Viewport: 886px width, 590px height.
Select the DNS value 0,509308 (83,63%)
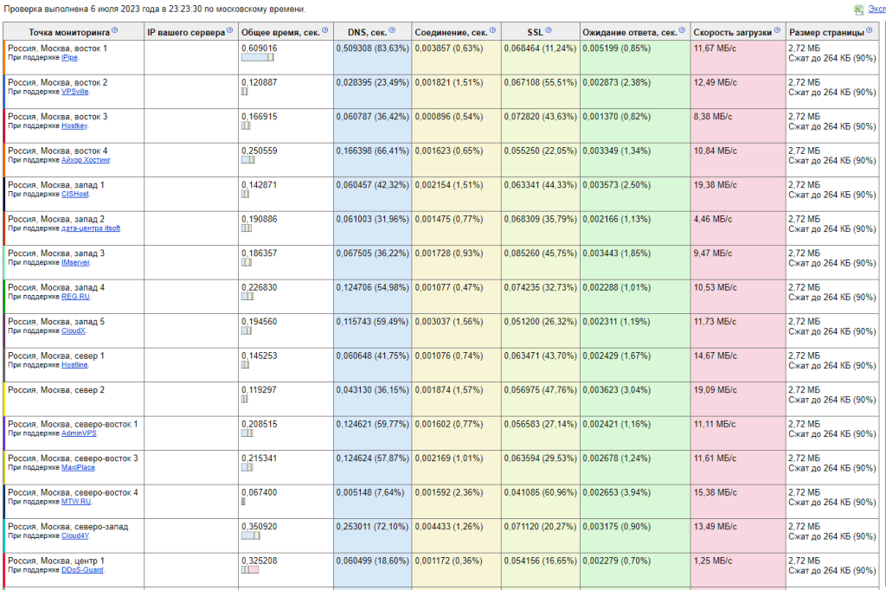(372, 48)
